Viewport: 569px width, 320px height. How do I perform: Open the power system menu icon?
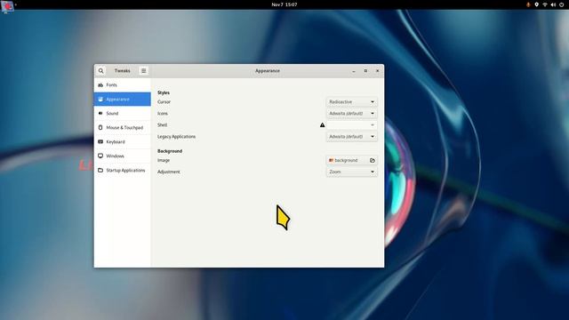coord(561,4)
